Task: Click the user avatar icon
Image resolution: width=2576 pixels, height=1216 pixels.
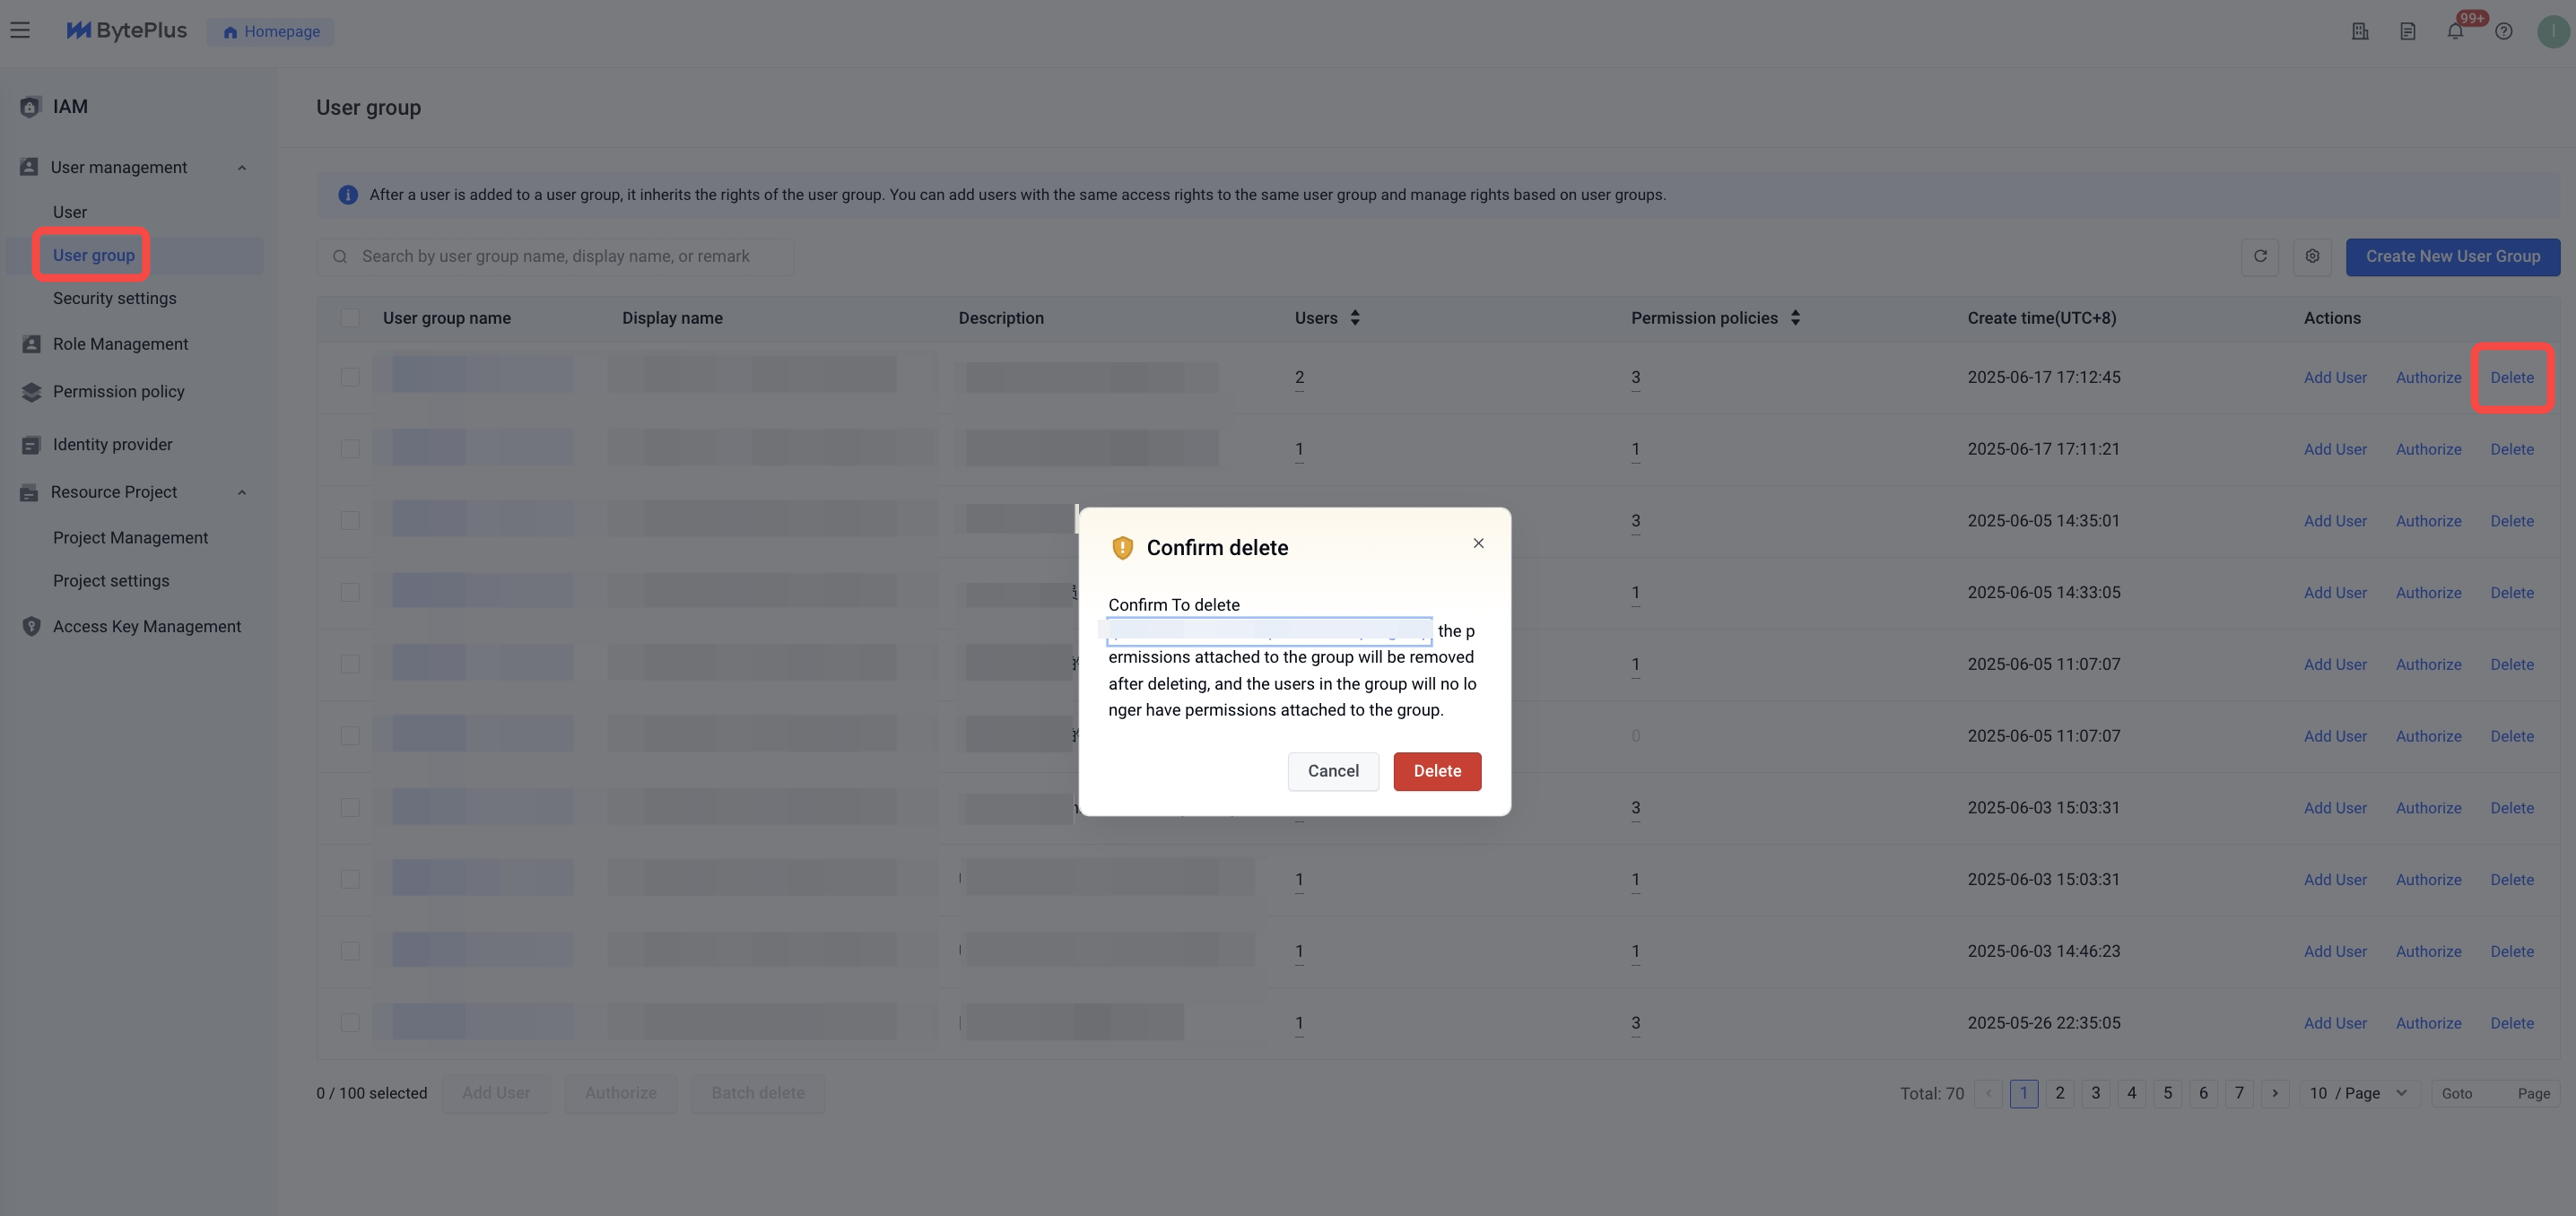Action: [2552, 32]
